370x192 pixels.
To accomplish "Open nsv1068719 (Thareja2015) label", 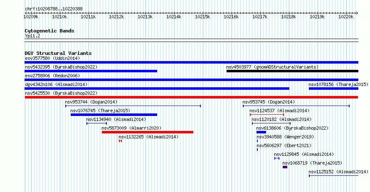I will (312, 163).
